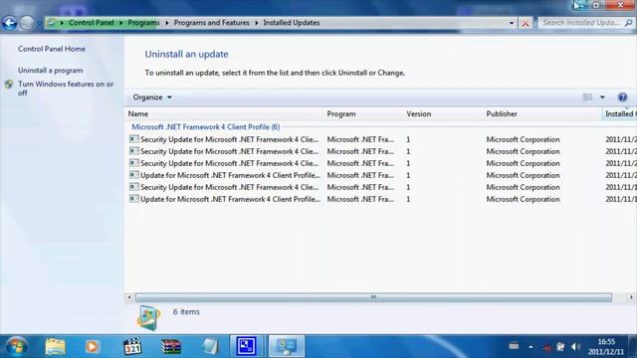637x358 pixels.
Task: Click the Programs and Features breadcrumb
Action: click(212, 23)
